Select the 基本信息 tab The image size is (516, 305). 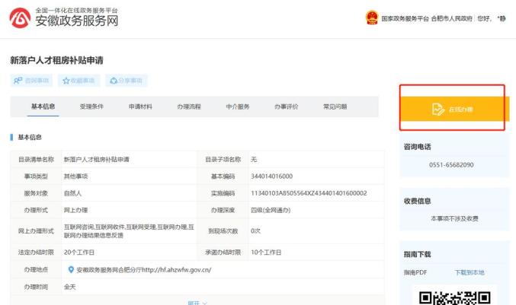[43, 106]
